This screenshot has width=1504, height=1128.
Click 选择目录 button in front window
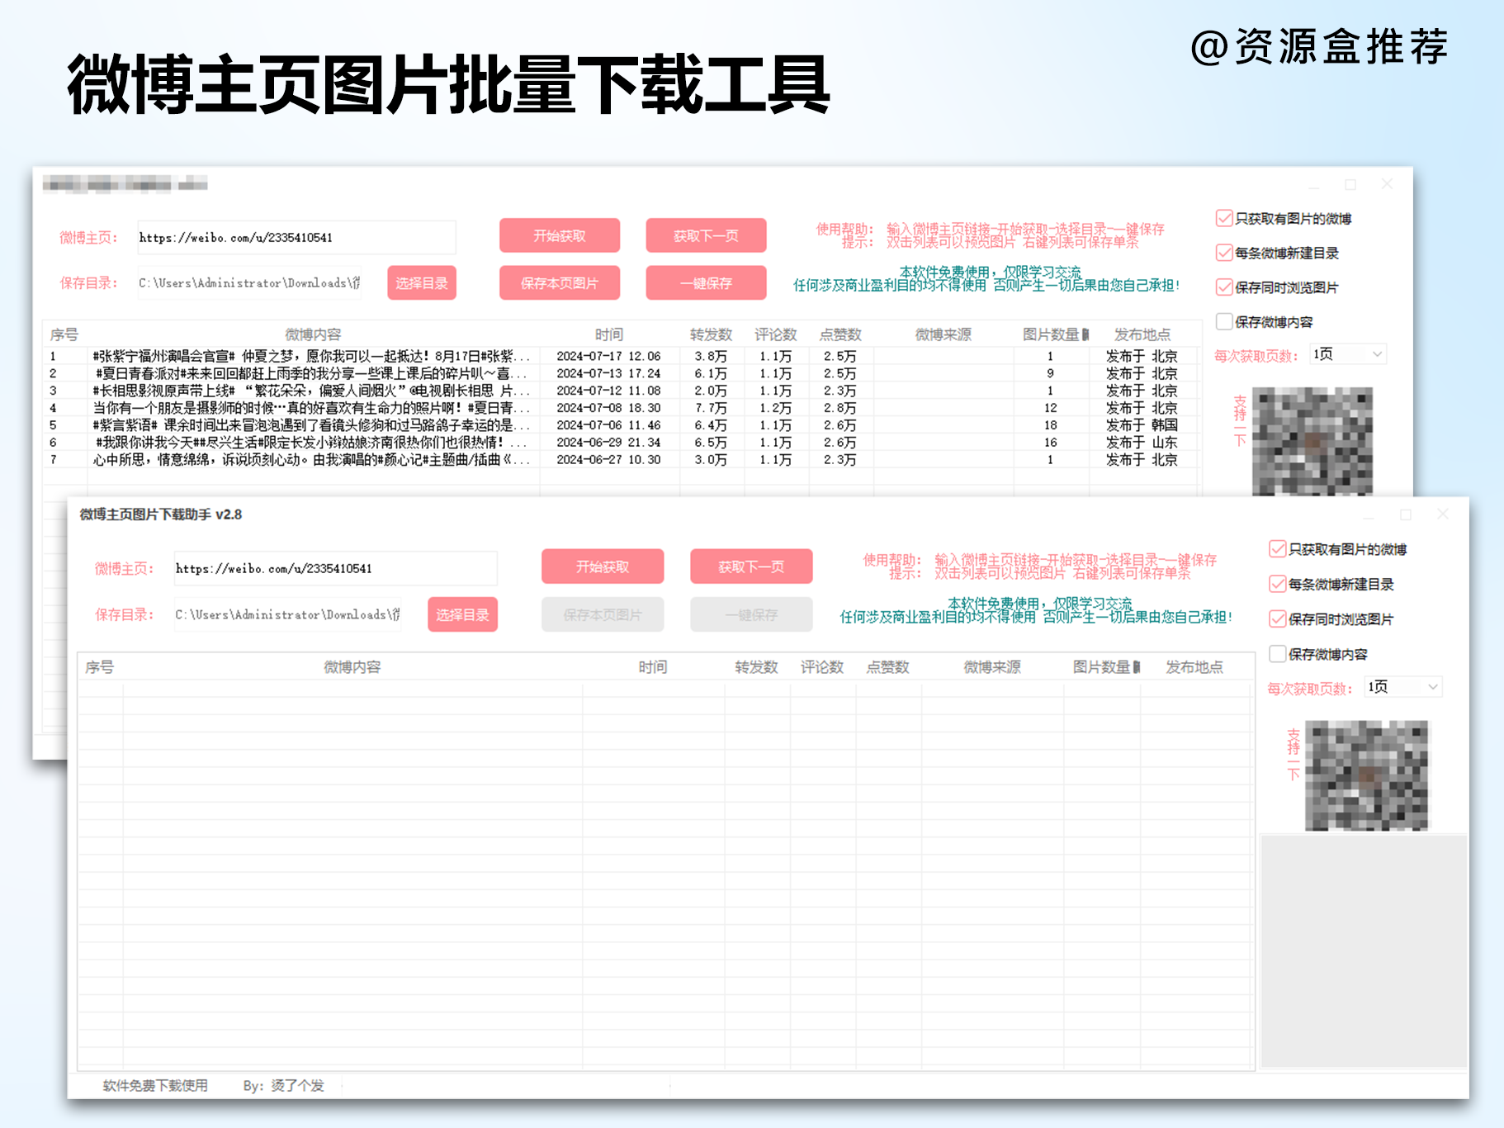coord(462,614)
